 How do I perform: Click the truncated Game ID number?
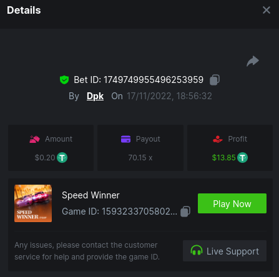(139, 211)
